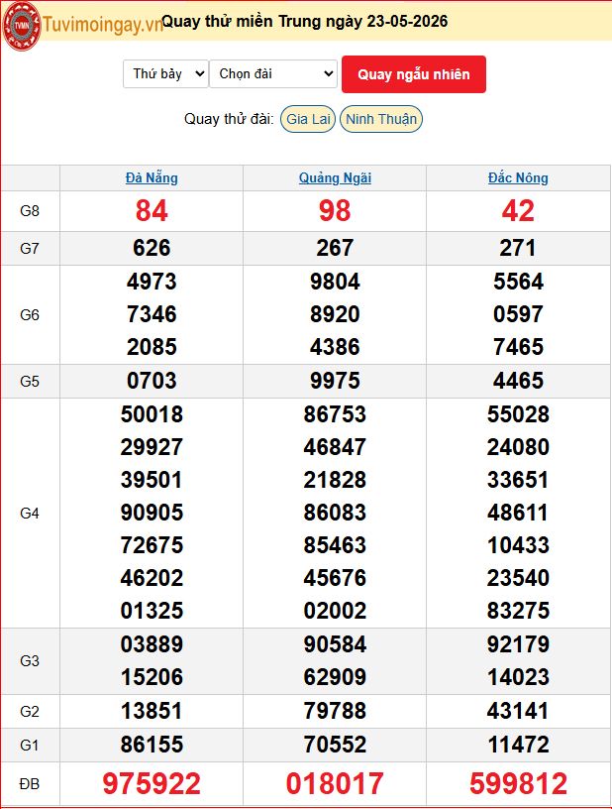612x809 pixels.
Task: Click the G4 row label
Action: pos(30,514)
